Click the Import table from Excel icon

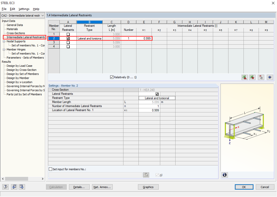pos(252,77)
